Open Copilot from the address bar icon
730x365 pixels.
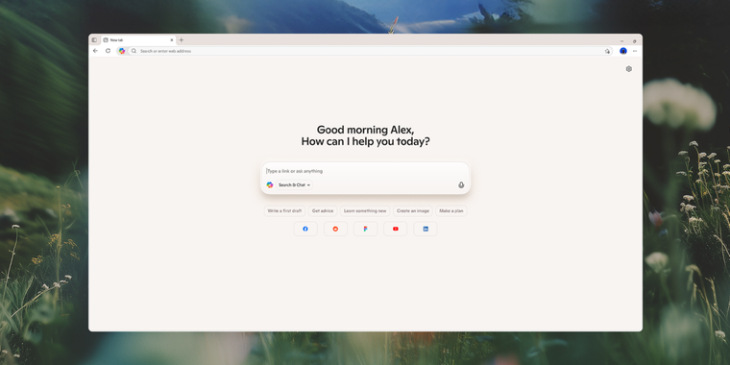122,51
